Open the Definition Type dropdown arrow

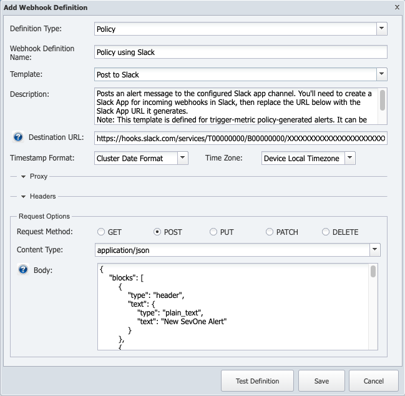(382, 29)
